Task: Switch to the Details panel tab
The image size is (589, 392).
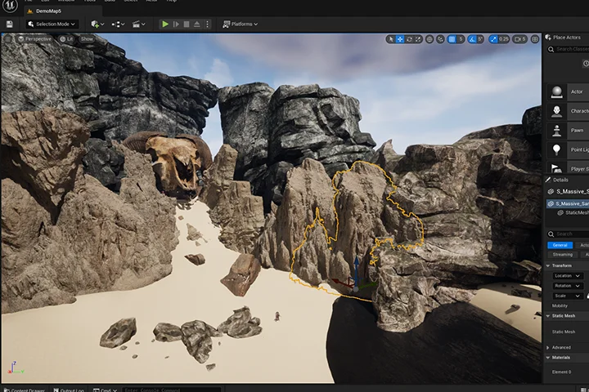Action: 557,180
